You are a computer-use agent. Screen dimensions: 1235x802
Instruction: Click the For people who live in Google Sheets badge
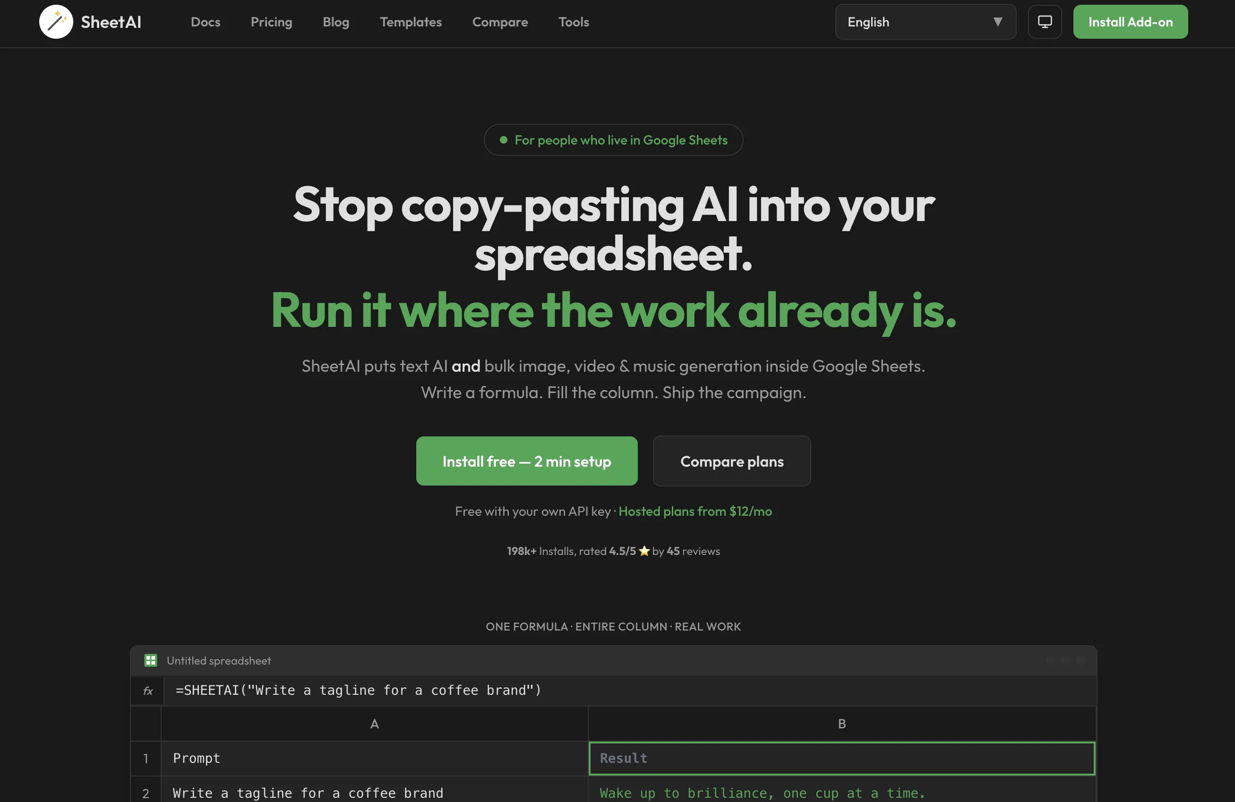point(613,139)
